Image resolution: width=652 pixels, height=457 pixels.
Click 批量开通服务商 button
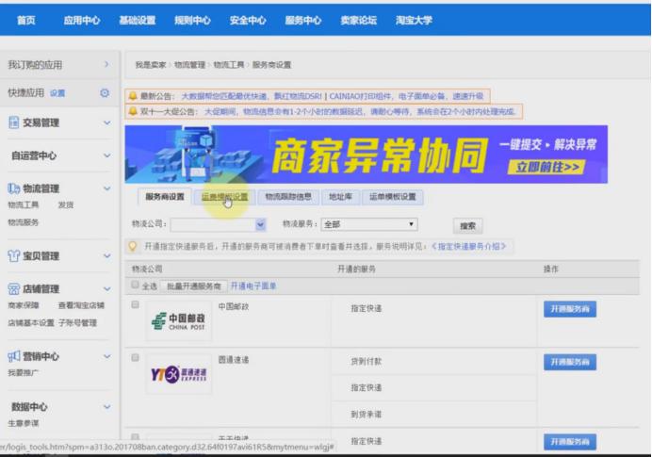pos(193,286)
